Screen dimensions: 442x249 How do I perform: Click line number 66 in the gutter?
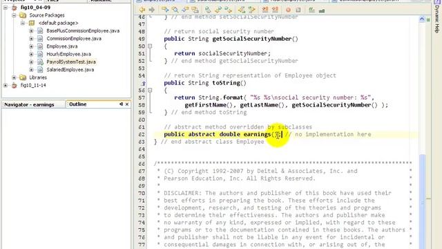(142, 164)
